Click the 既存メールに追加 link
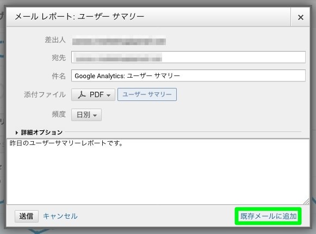 coord(268,216)
